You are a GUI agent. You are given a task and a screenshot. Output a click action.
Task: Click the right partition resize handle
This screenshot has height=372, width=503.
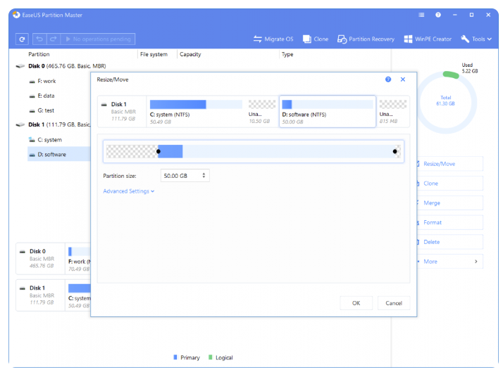coord(395,151)
